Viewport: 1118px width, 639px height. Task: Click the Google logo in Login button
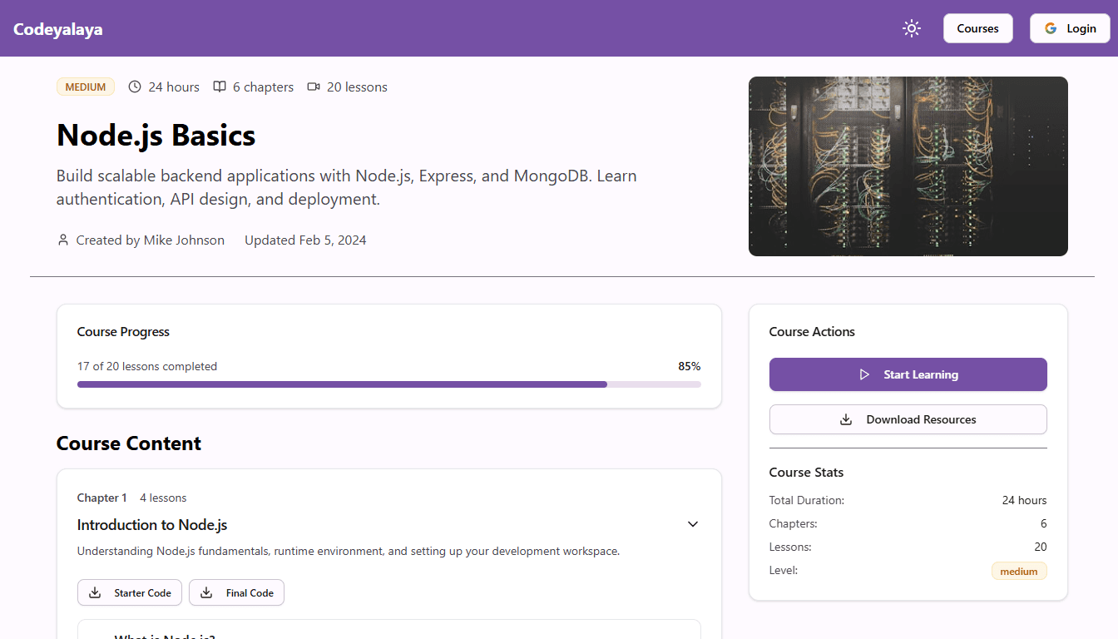click(x=1051, y=28)
